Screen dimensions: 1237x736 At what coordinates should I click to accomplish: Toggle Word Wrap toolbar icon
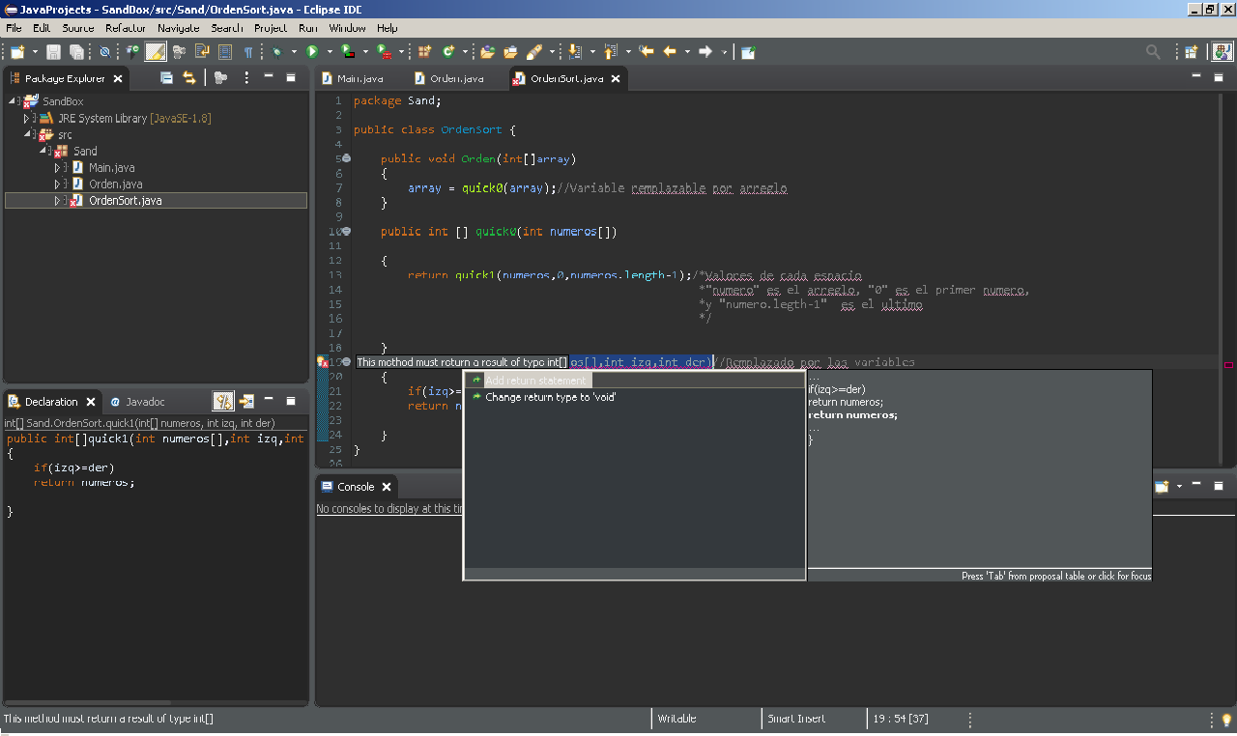[202, 51]
